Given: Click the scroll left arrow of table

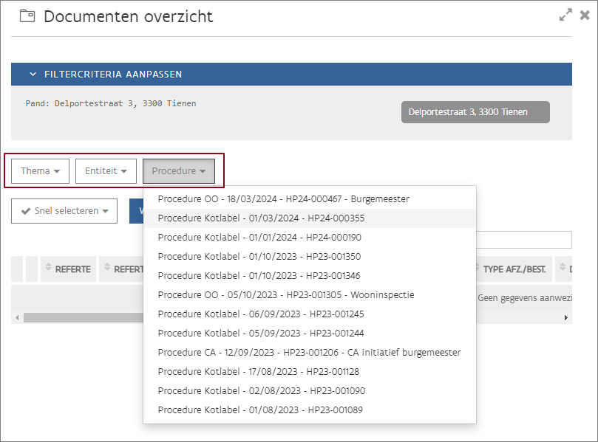Looking at the screenshot, I should pyautogui.click(x=16, y=317).
